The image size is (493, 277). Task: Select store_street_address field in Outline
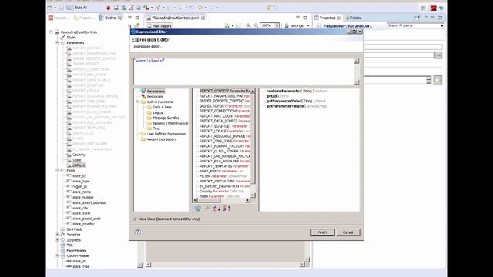[89, 202]
